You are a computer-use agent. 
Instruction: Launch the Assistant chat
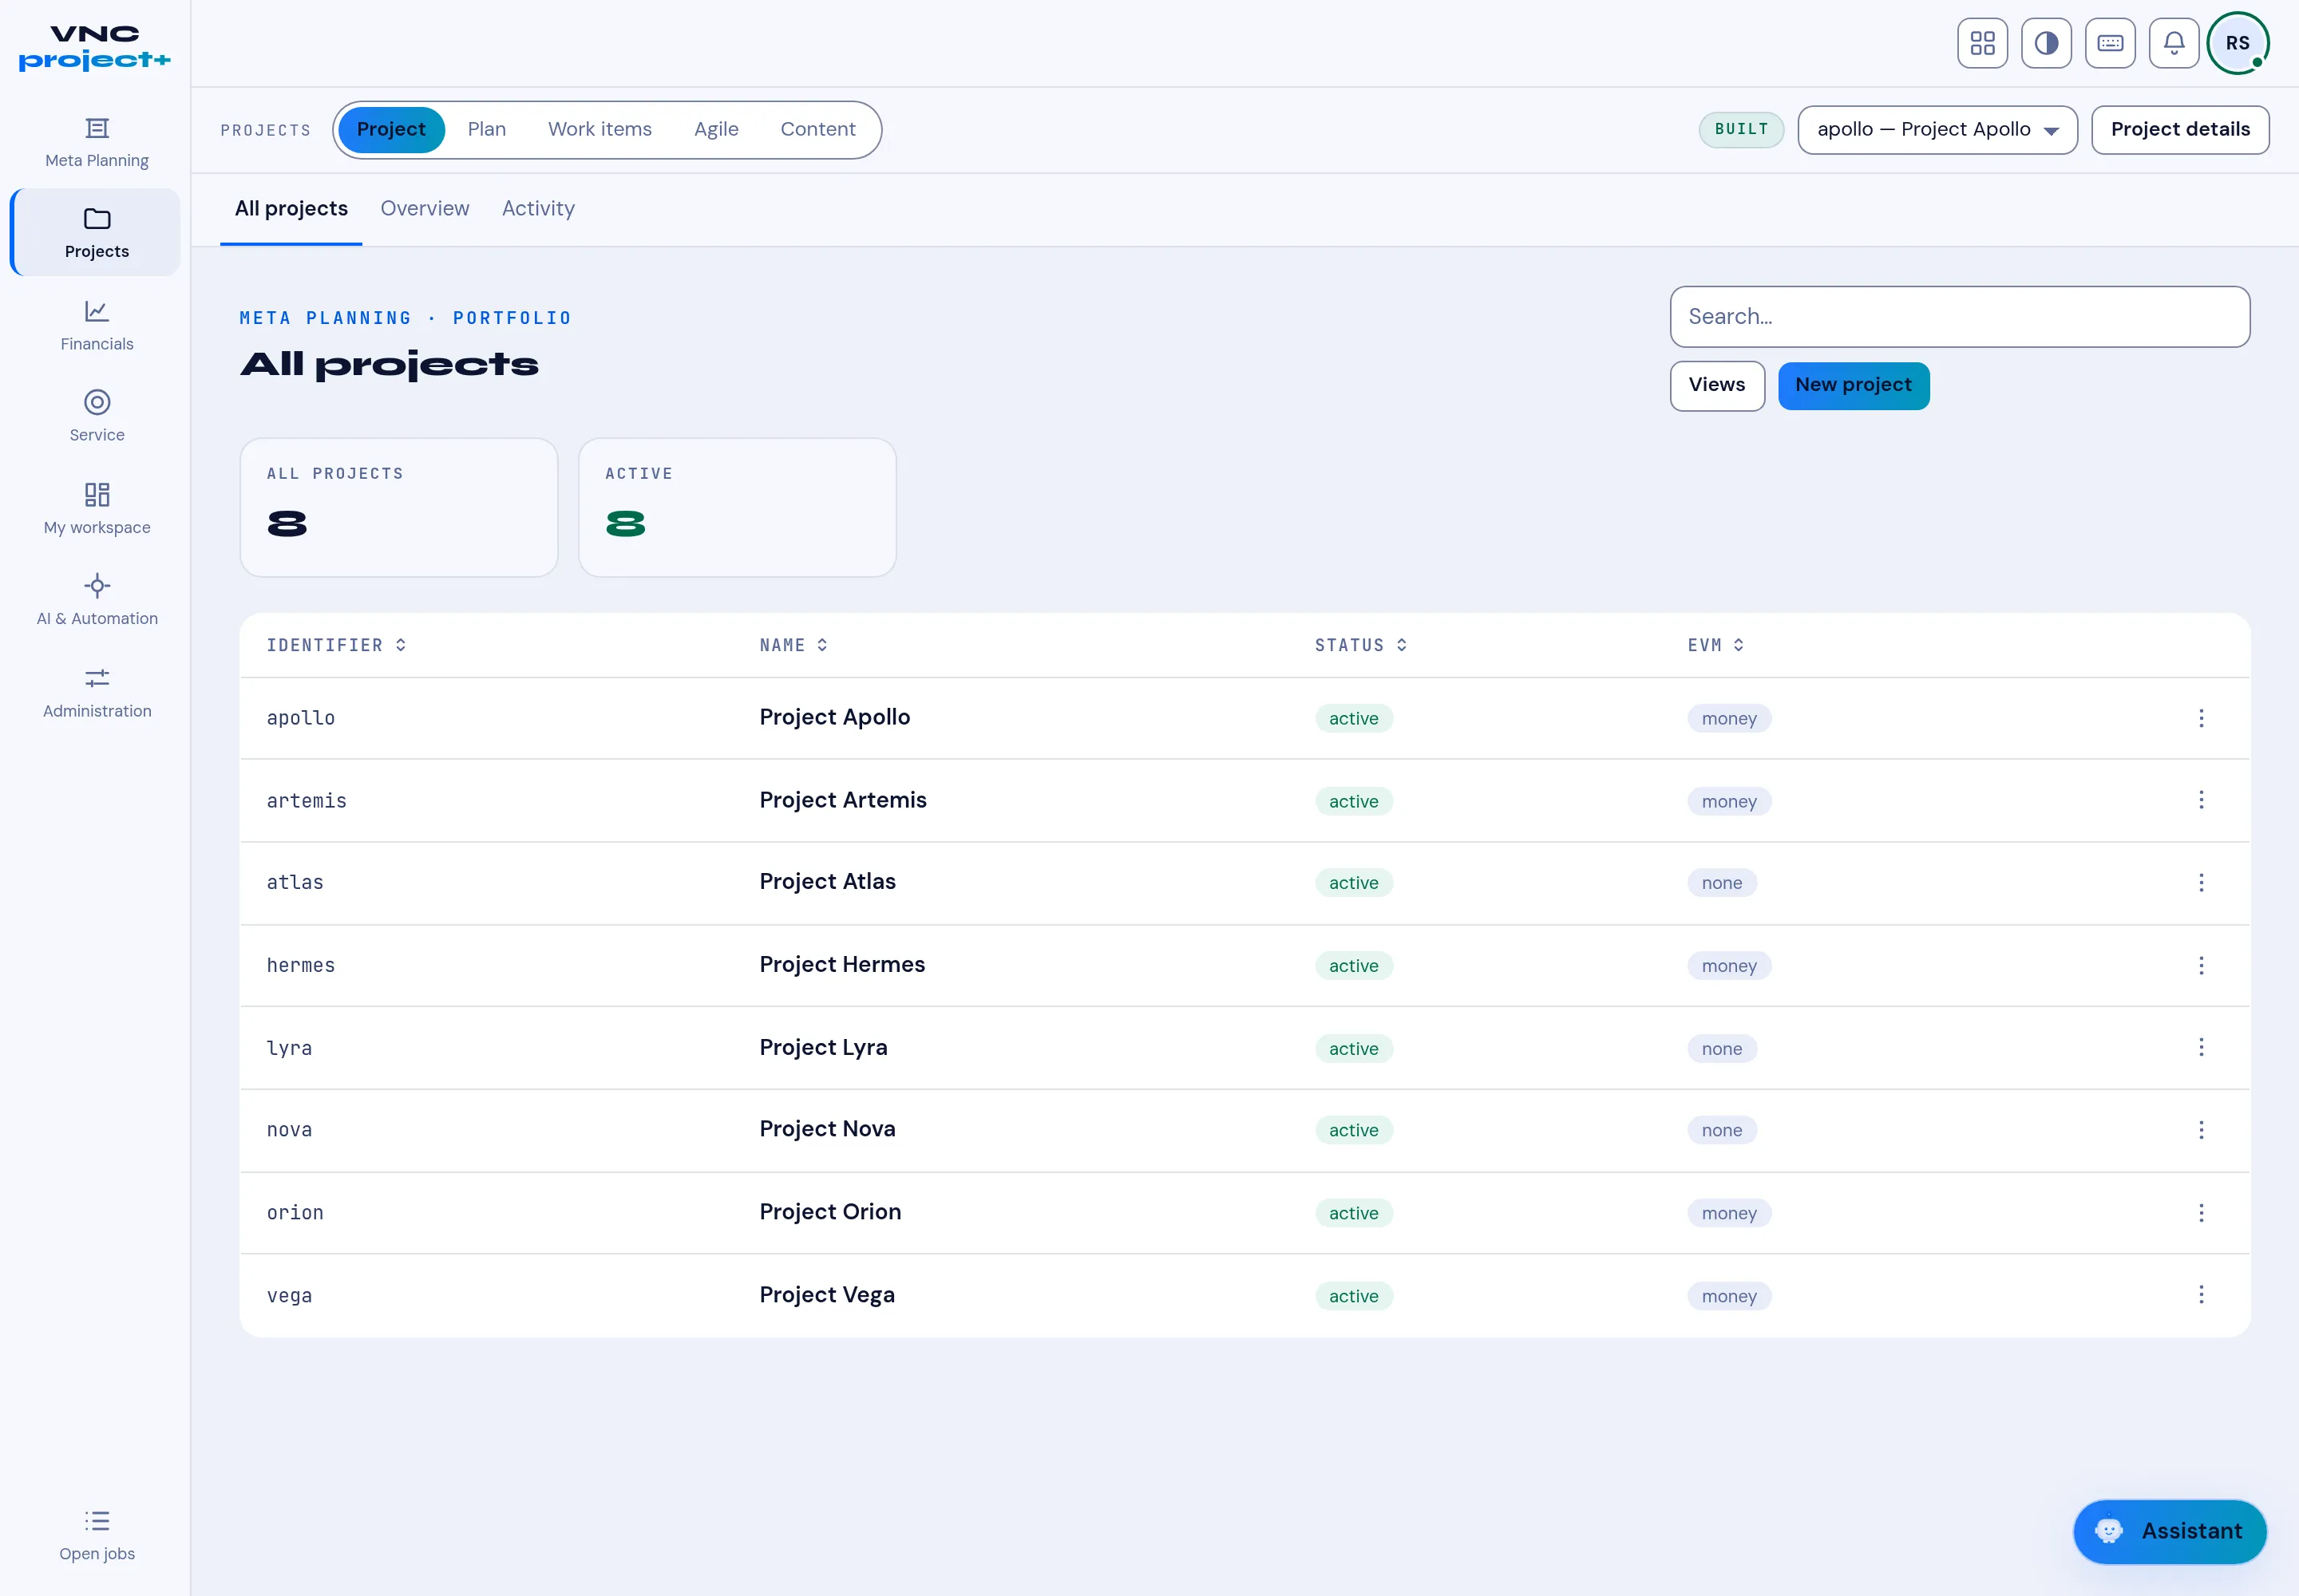point(2169,1531)
